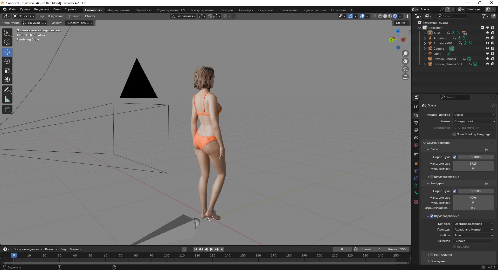The image size is (498, 270).
Task: Open the Качество Высоко dropdown
Action: click(473, 241)
